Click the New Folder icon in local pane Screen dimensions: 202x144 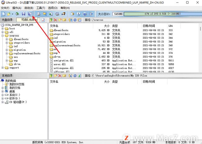(x=56, y=76)
